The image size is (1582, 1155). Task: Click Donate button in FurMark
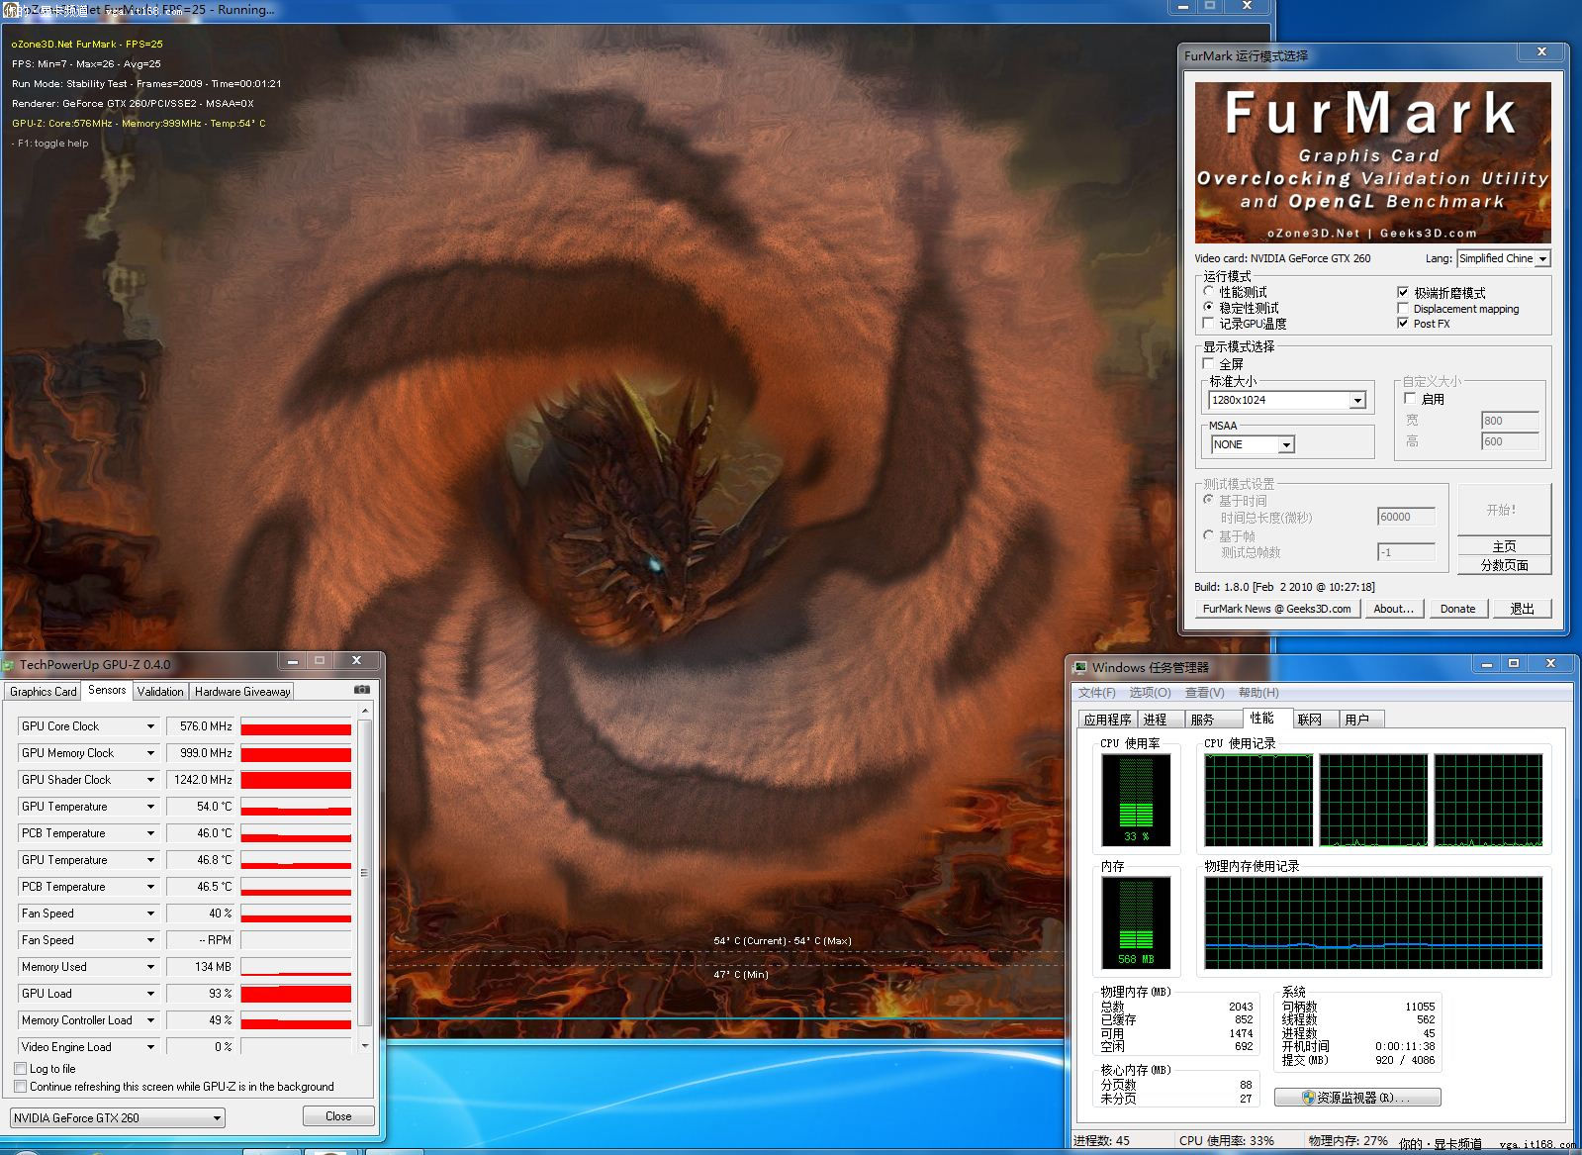coord(1457,609)
